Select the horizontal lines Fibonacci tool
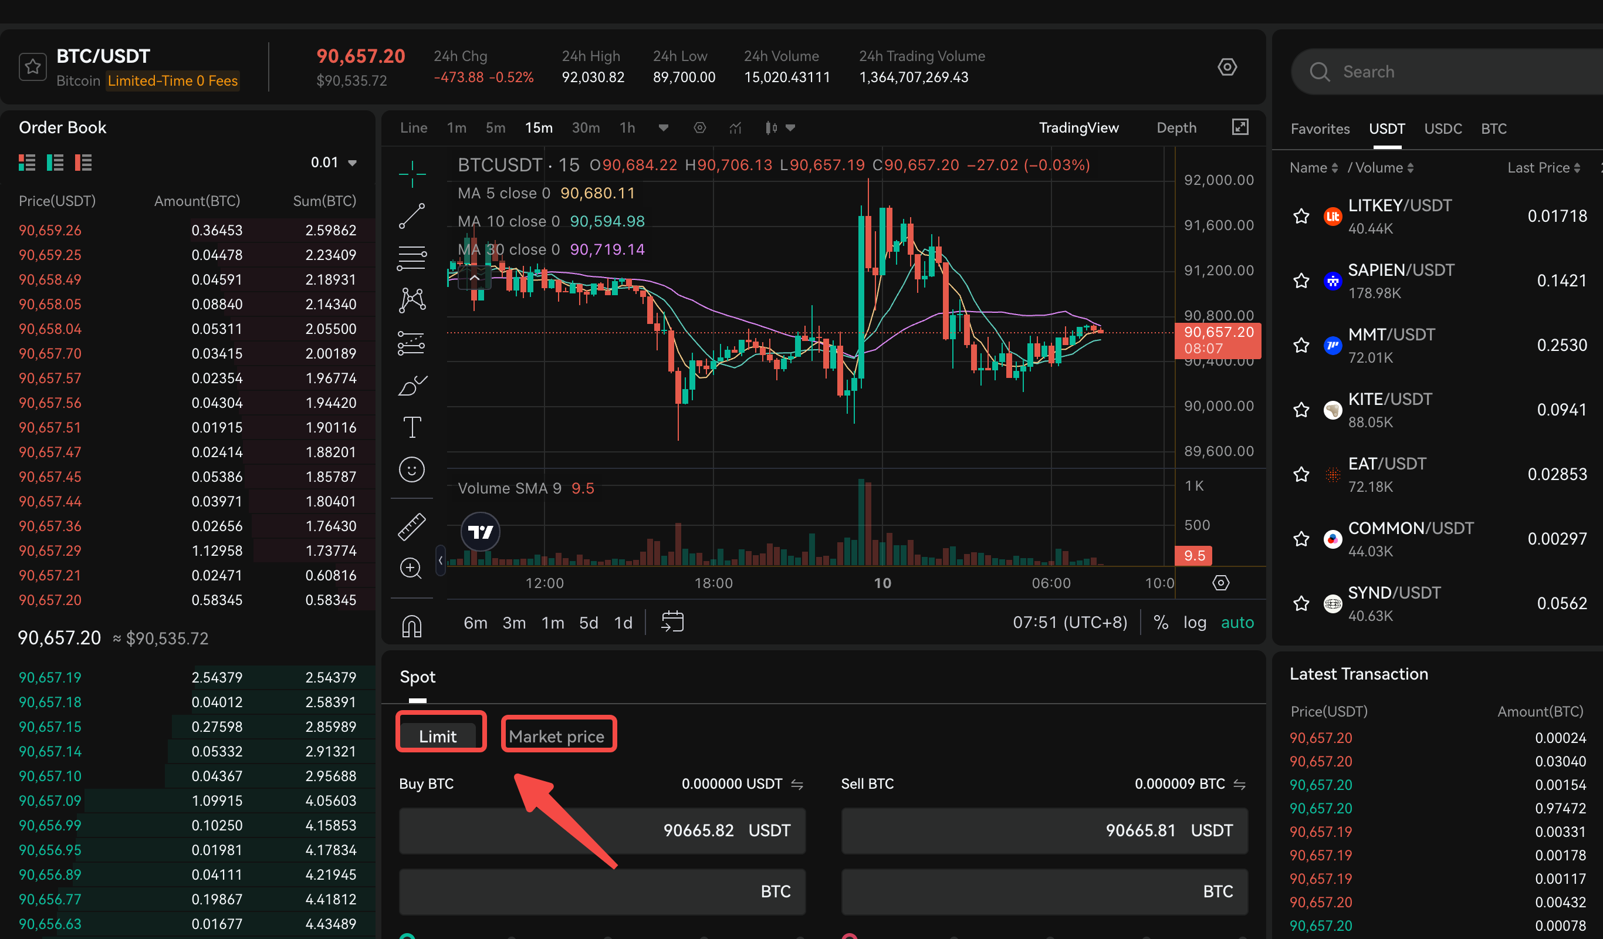Image resolution: width=1603 pixels, height=939 pixels. click(x=411, y=258)
